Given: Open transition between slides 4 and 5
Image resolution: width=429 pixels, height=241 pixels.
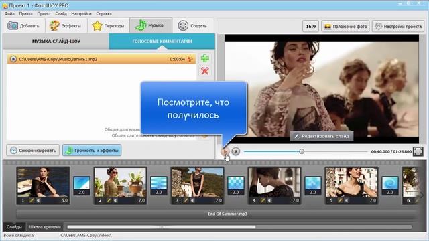Looking at the screenshot, I should 313,185.
